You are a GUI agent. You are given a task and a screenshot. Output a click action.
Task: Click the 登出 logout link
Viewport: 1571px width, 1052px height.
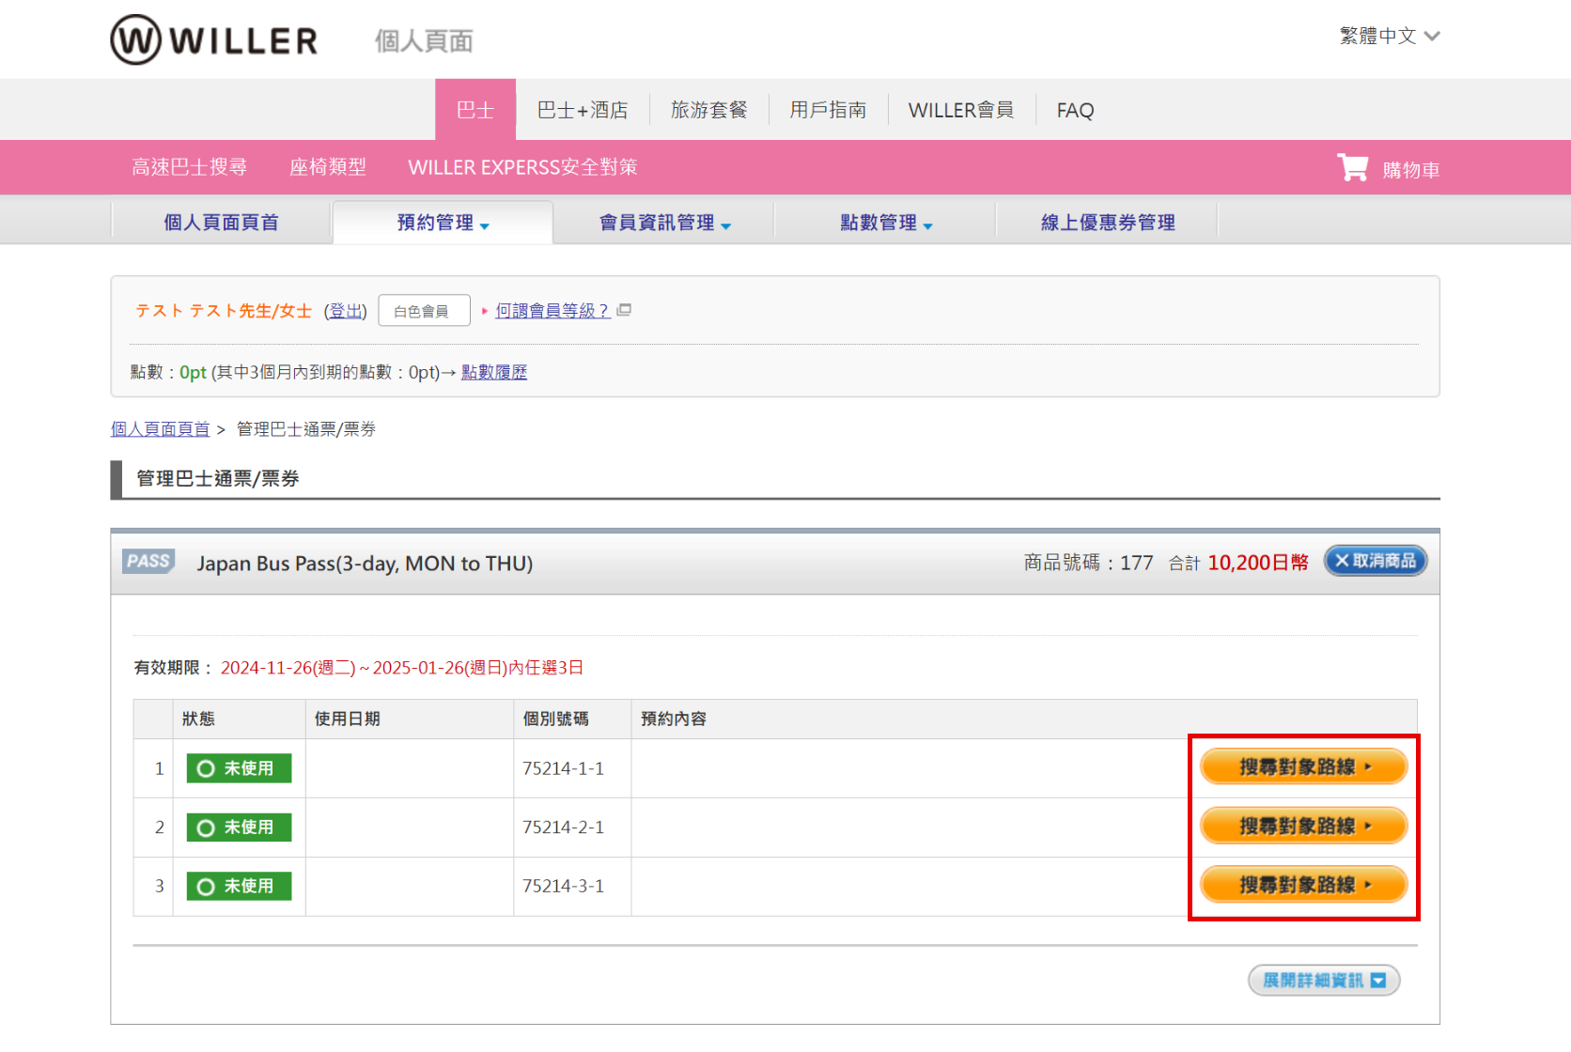pyautogui.click(x=346, y=311)
